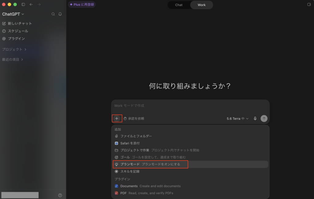Switch to the Chat tab
Screen dimensions: 314x199
tap(179, 5)
